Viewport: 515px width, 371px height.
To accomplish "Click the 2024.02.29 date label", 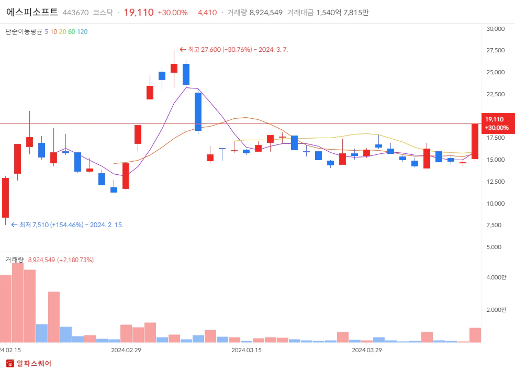I will [126, 350].
